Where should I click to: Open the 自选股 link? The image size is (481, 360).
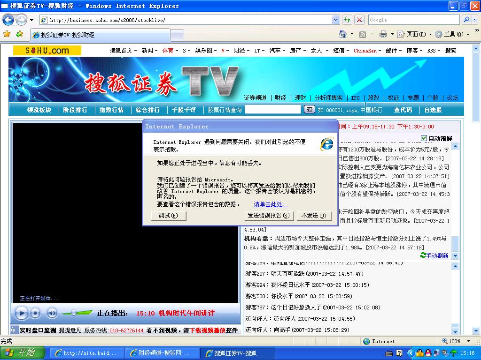pyautogui.click(x=433, y=110)
